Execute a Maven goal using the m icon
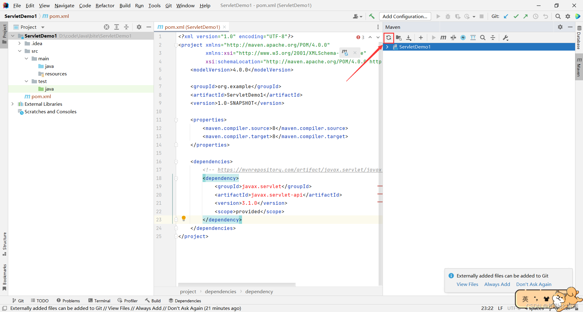 pyautogui.click(x=443, y=38)
